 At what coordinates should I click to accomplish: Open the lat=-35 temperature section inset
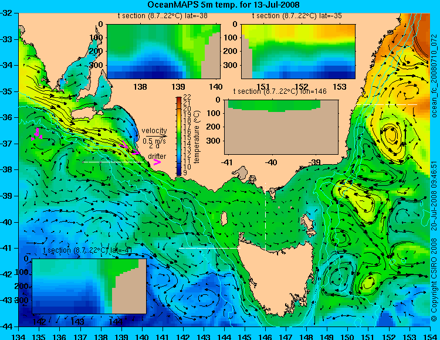click(x=298, y=52)
